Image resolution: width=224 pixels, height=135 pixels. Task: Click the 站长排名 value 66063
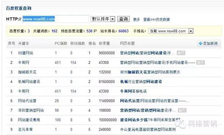point(124,31)
